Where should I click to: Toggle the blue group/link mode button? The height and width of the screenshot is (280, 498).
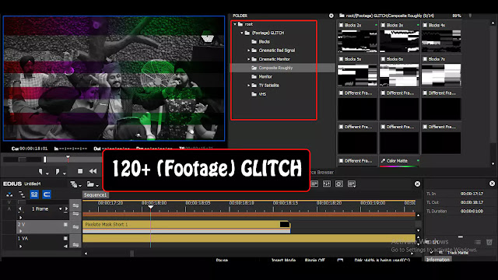34,194
